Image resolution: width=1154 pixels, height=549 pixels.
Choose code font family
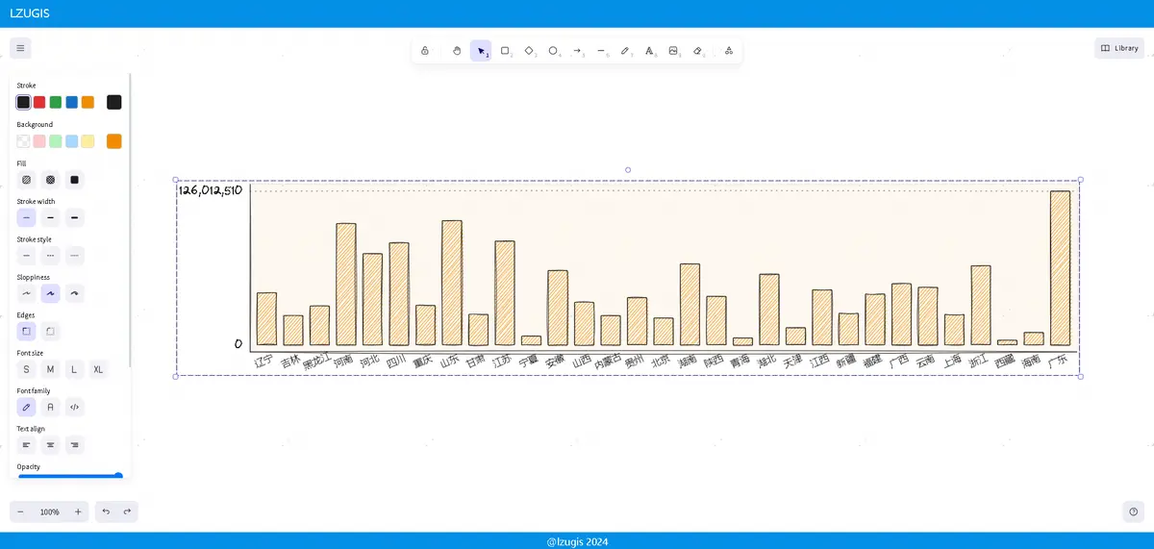pos(74,407)
